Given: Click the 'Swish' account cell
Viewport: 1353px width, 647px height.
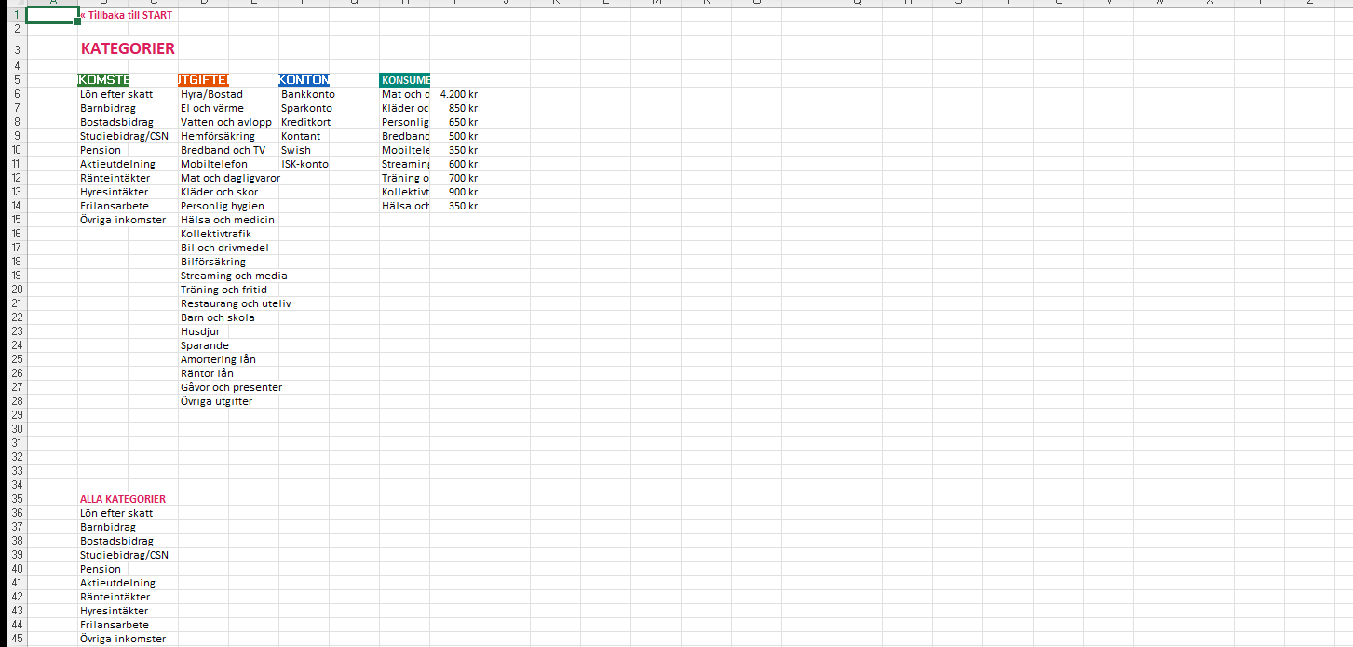Looking at the screenshot, I should pyautogui.click(x=296, y=150).
